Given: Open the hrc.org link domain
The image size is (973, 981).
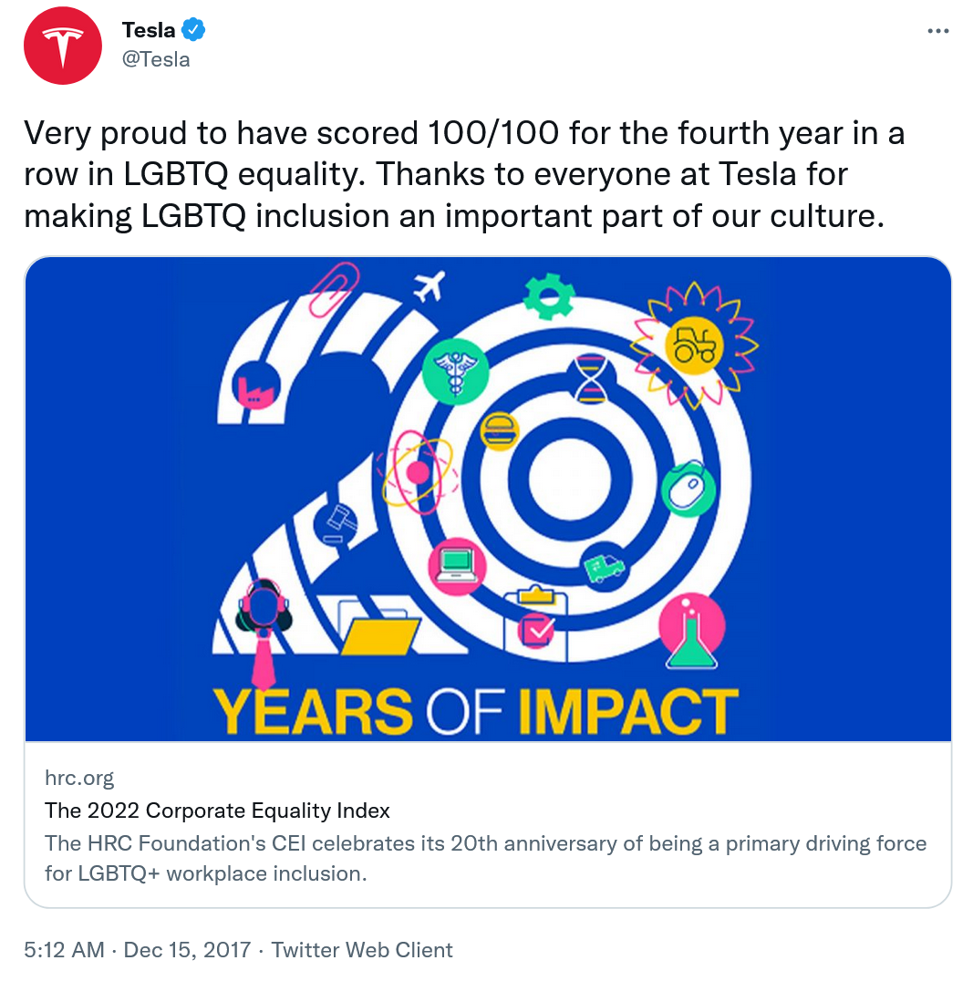Looking at the screenshot, I should [79, 778].
